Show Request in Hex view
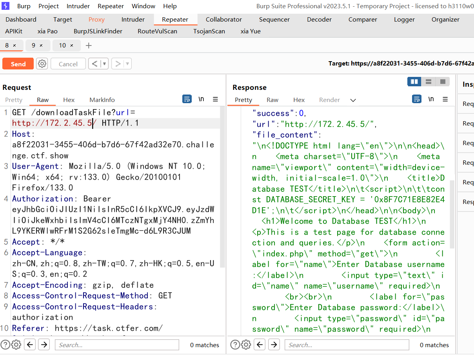 [x=69, y=100]
